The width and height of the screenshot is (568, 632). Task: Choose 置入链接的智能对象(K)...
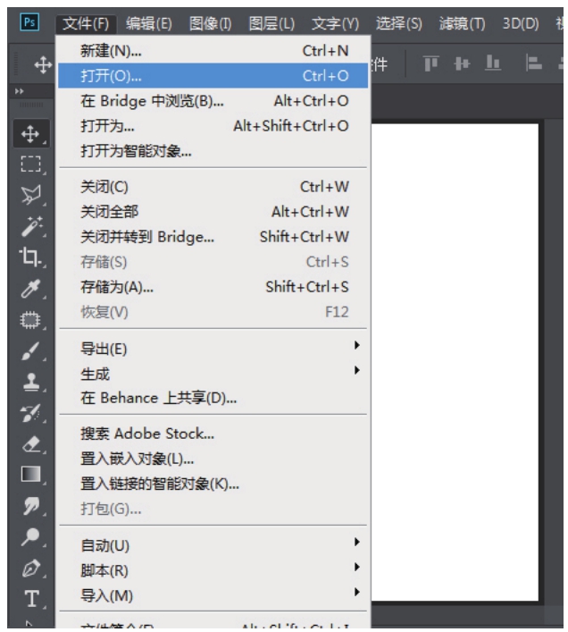[213, 484]
